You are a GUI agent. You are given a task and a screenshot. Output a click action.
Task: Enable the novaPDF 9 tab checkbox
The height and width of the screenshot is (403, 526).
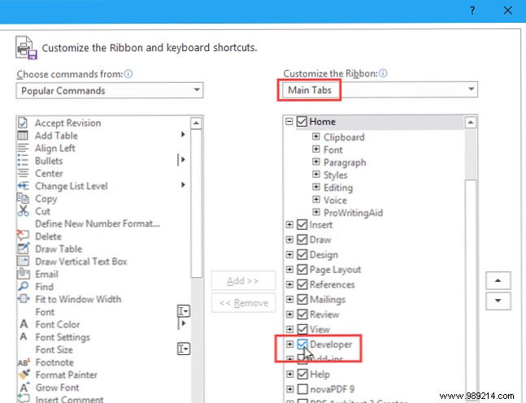point(302,389)
